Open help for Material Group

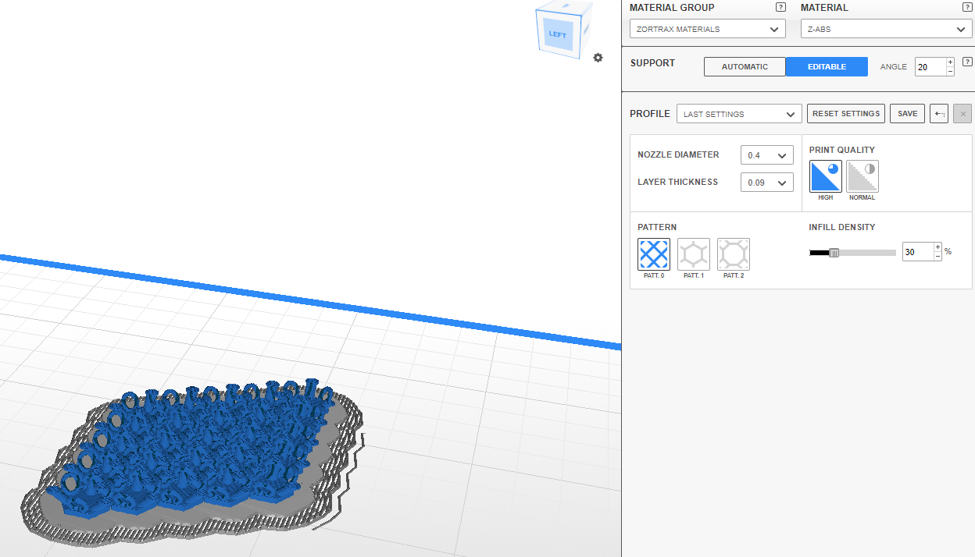coord(780,7)
